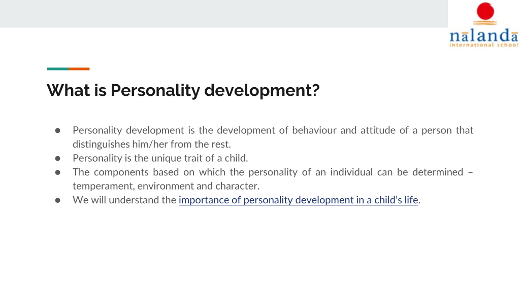Click the word 'development?' in the slide title
The width and height of the screenshot is (520, 292).
point(262,90)
